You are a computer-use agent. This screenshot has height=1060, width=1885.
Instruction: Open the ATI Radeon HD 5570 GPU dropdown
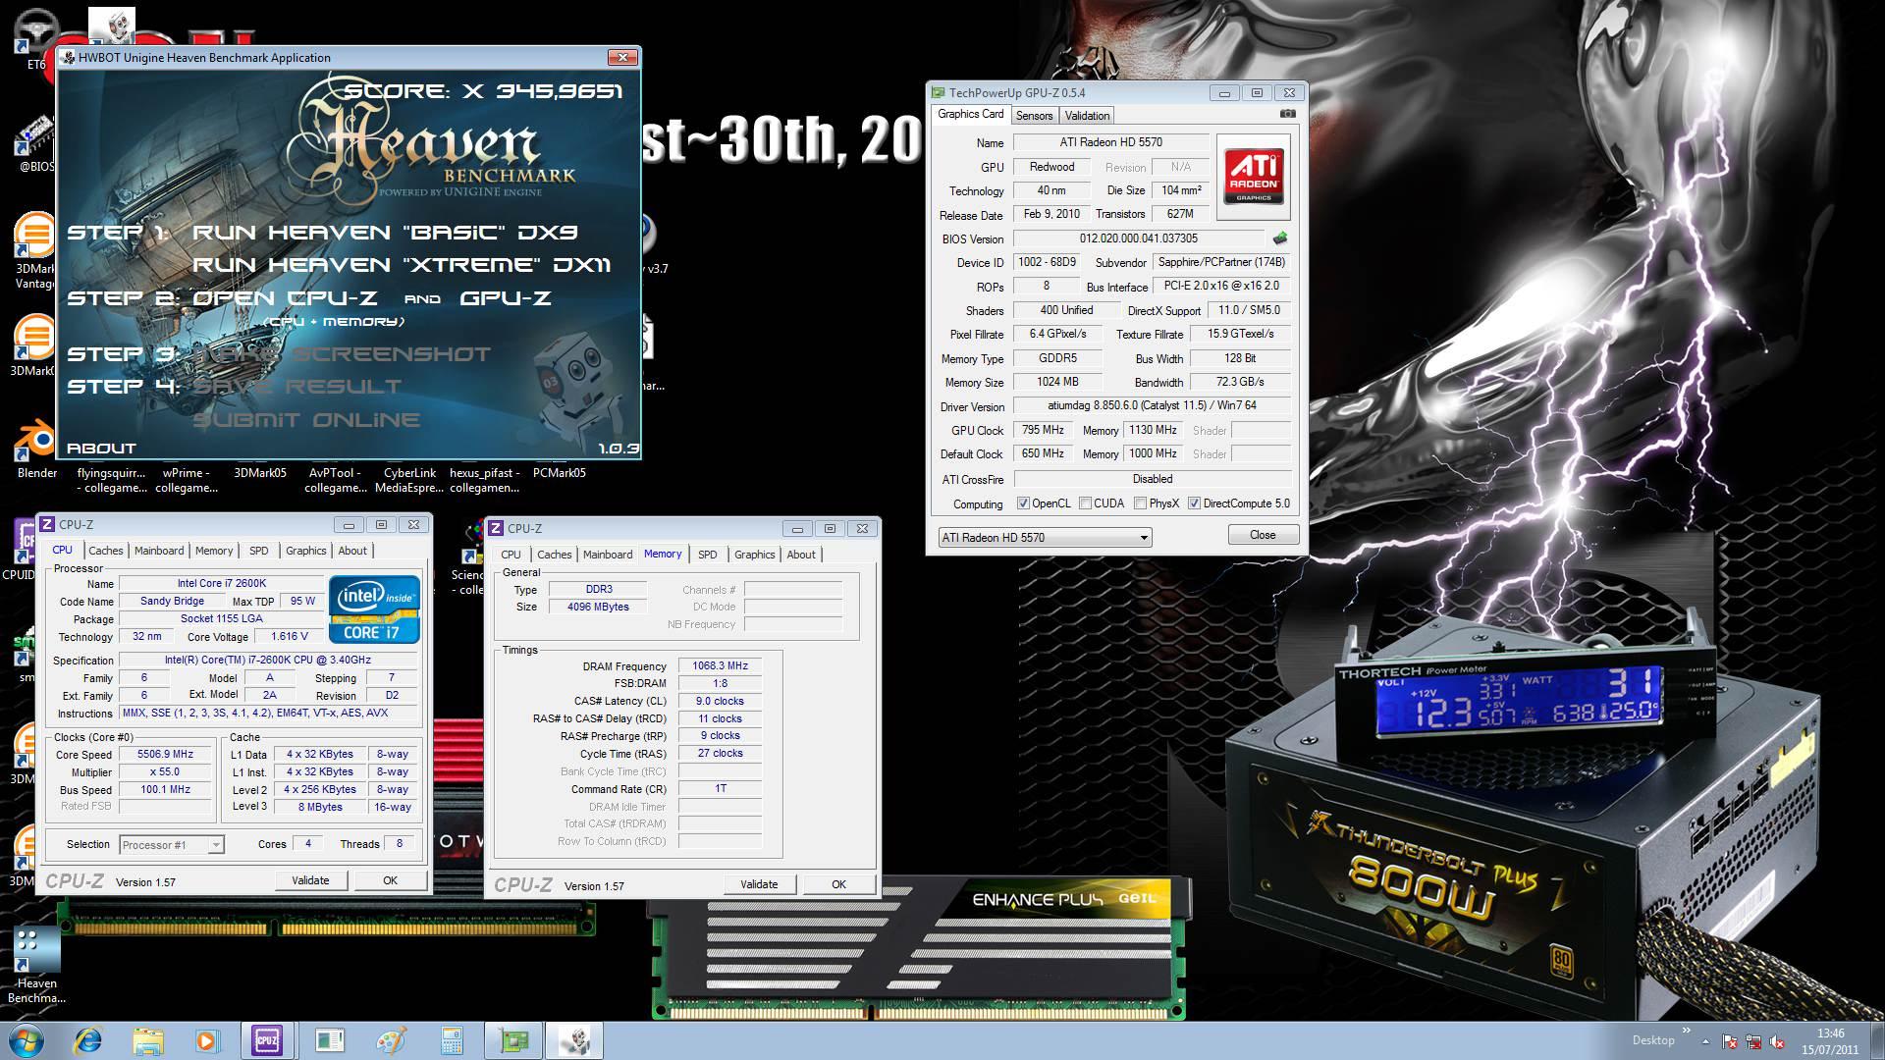pos(1045,538)
